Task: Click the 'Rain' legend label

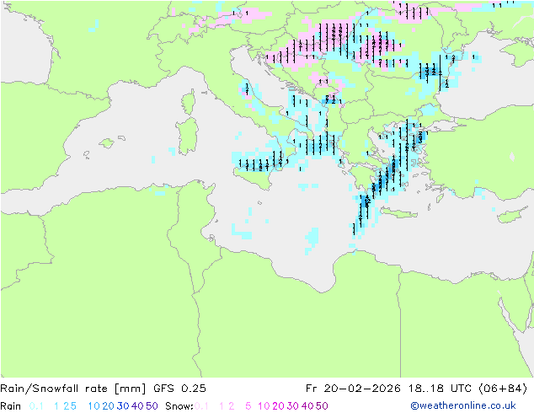Action: [11, 406]
